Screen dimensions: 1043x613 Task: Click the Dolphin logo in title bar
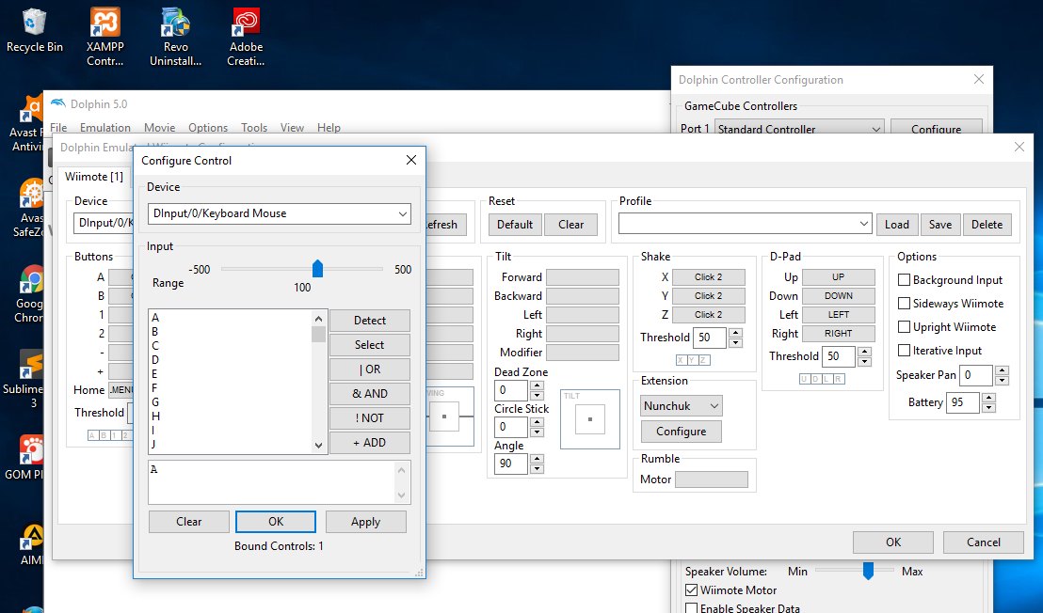58,103
